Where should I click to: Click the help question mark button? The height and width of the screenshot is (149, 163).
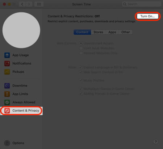point(156,142)
